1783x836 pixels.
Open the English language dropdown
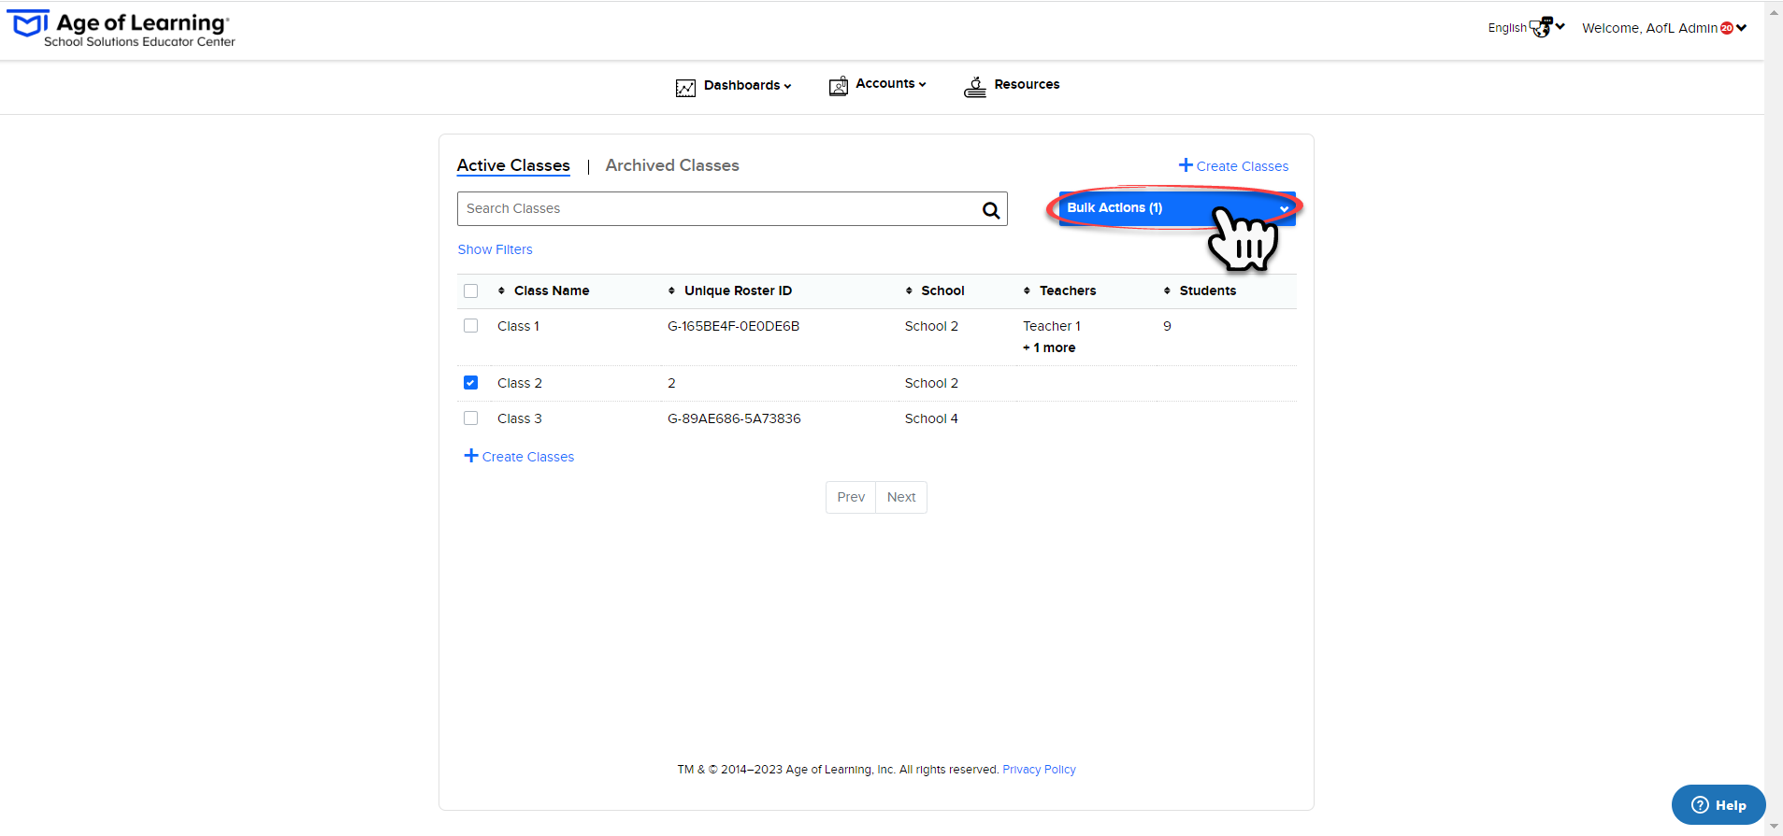(1526, 28)
